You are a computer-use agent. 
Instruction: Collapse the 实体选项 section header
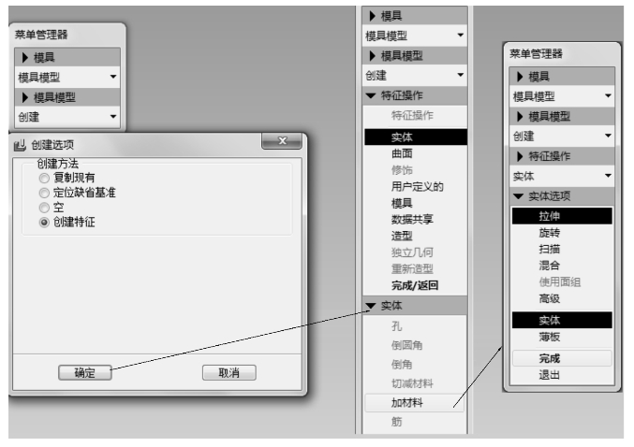[x=563, y=196]
